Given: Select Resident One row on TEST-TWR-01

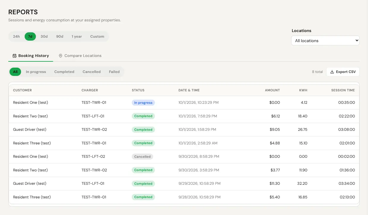Looking at the screenshot, I should (184, 103).
